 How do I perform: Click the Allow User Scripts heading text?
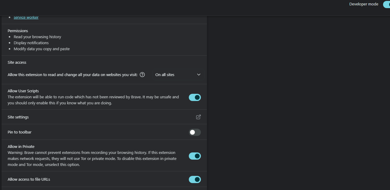[x=23, y=91]
